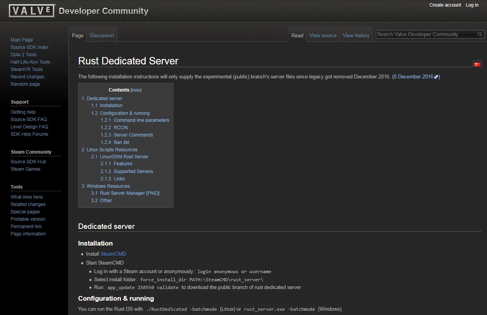Jump to 3.2 Other in contents
The image size is (487, 315).
(x=101, y=201)
